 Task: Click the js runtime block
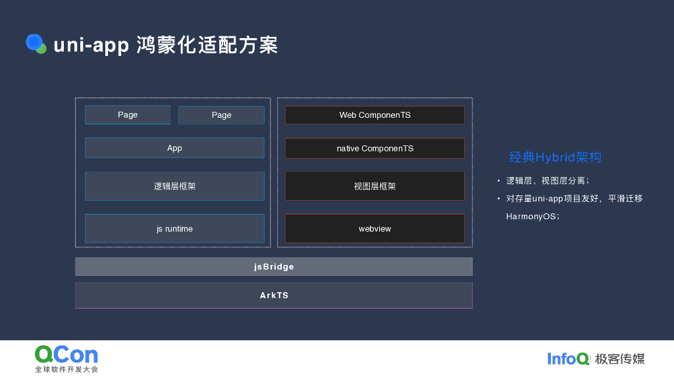coord(174,228)
